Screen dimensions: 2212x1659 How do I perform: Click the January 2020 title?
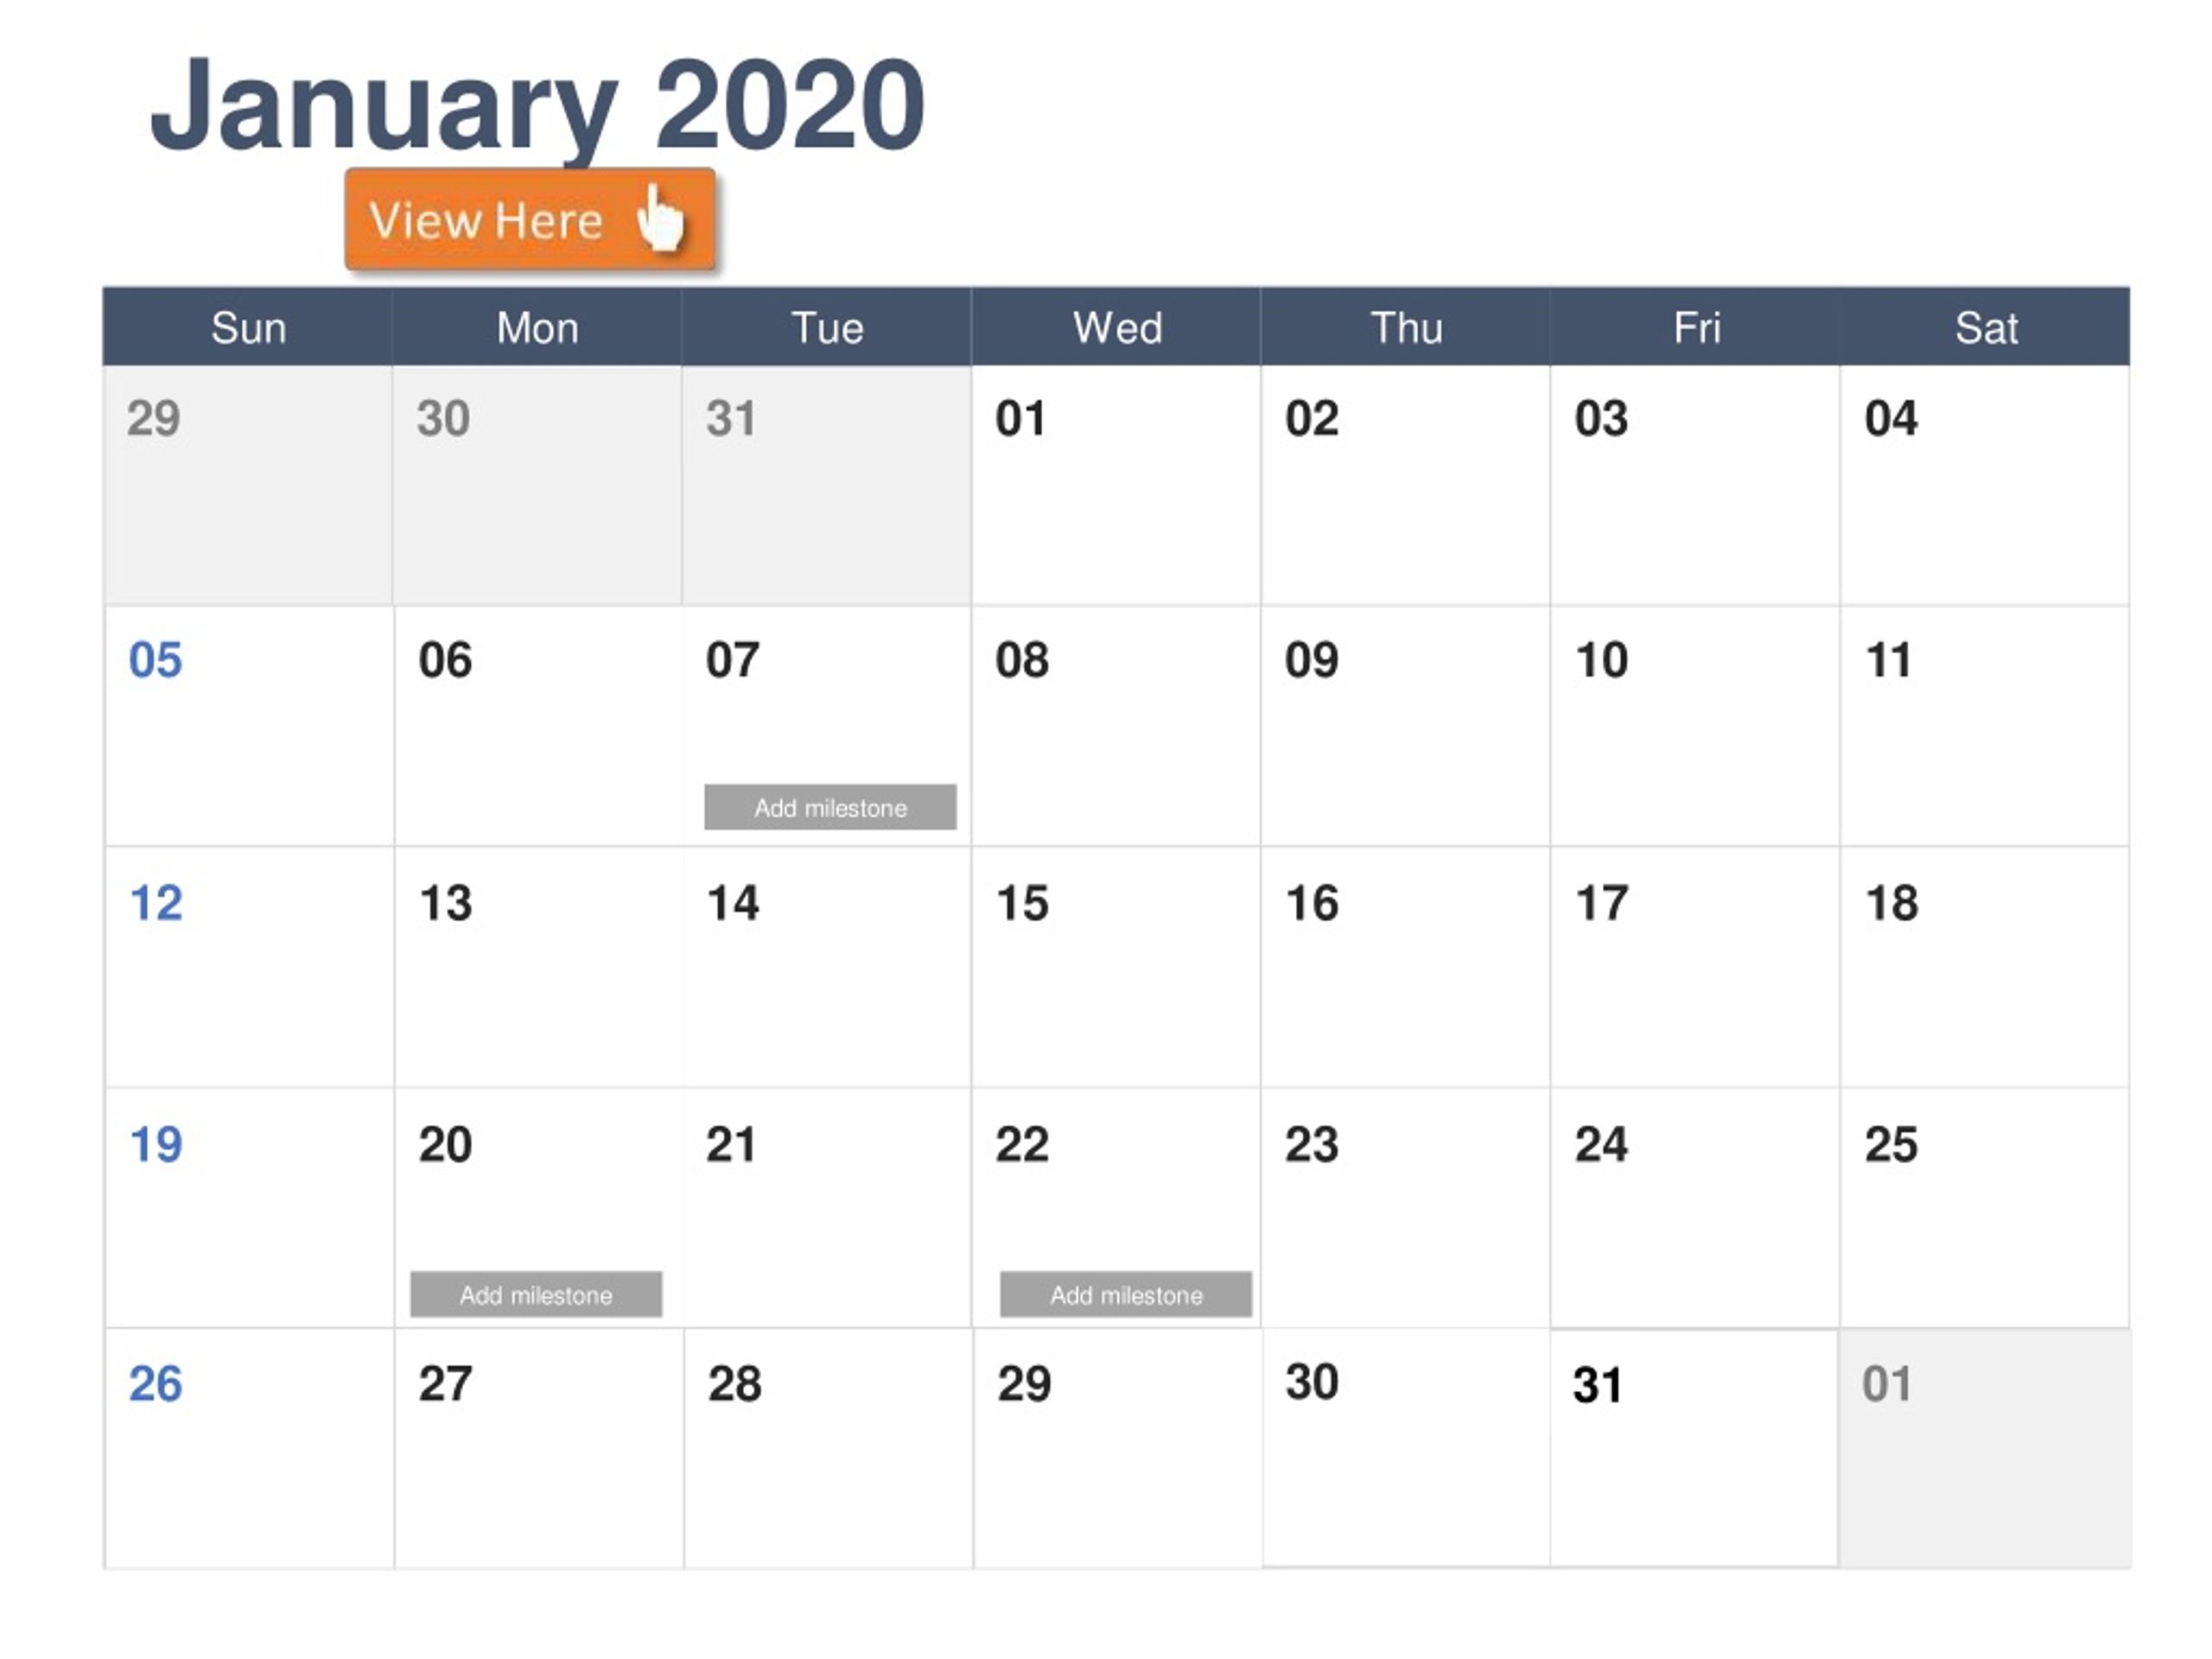click(538, 105)
